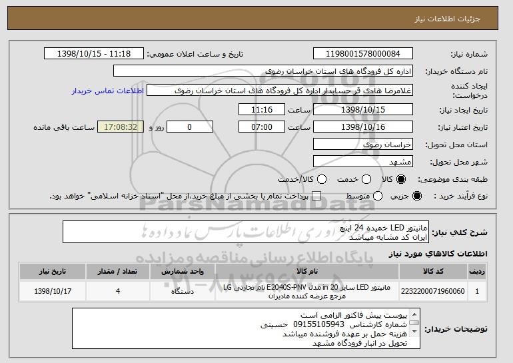This screenshot has width=513, height=363.
Task: Click the delivery city field مشهد
Action: pyautogui.click(x=363, y=162)
